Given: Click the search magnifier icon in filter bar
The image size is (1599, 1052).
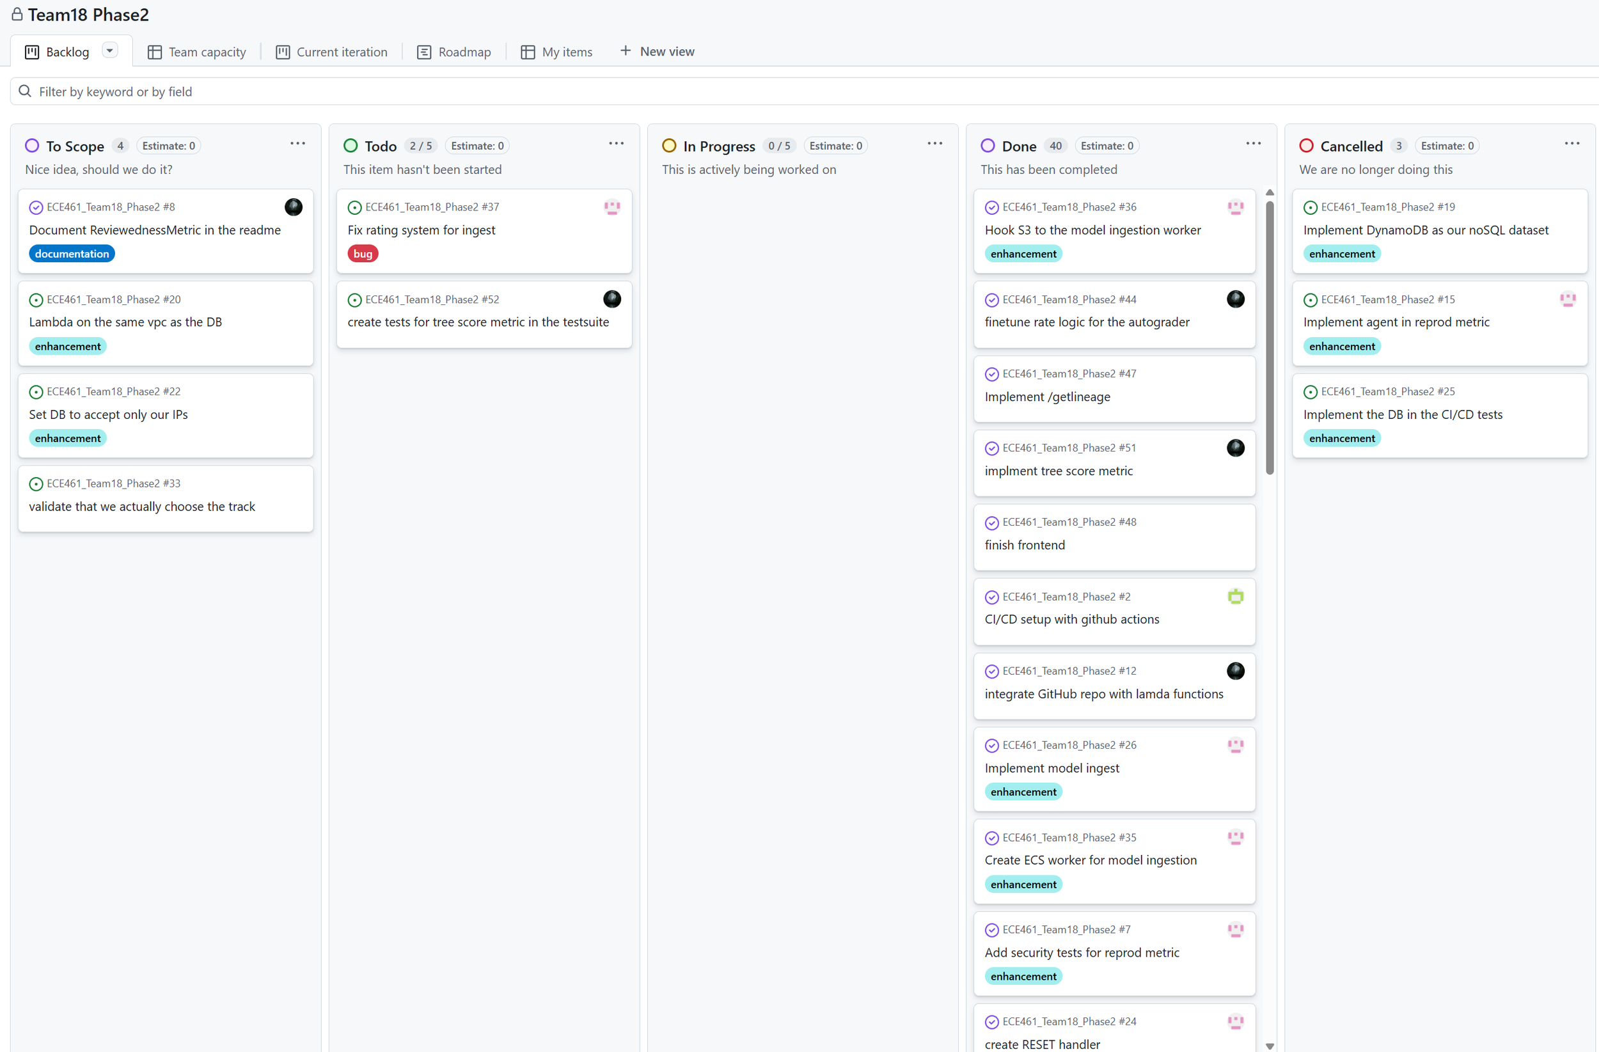Looking at the screenshot, I should click(x=25, y=91).
